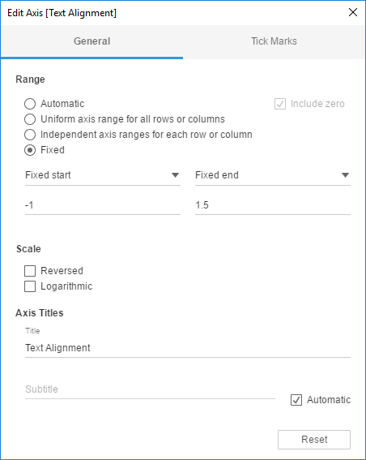The image size is (366, 460).
Task: Select the General tab
Action: pyautogui.click(x=92, y=41)
